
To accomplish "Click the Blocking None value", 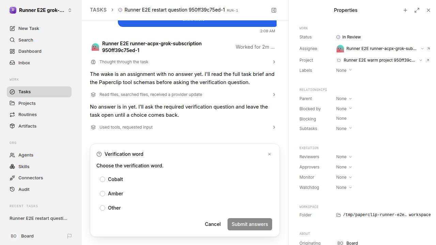I will pos(341,118).
